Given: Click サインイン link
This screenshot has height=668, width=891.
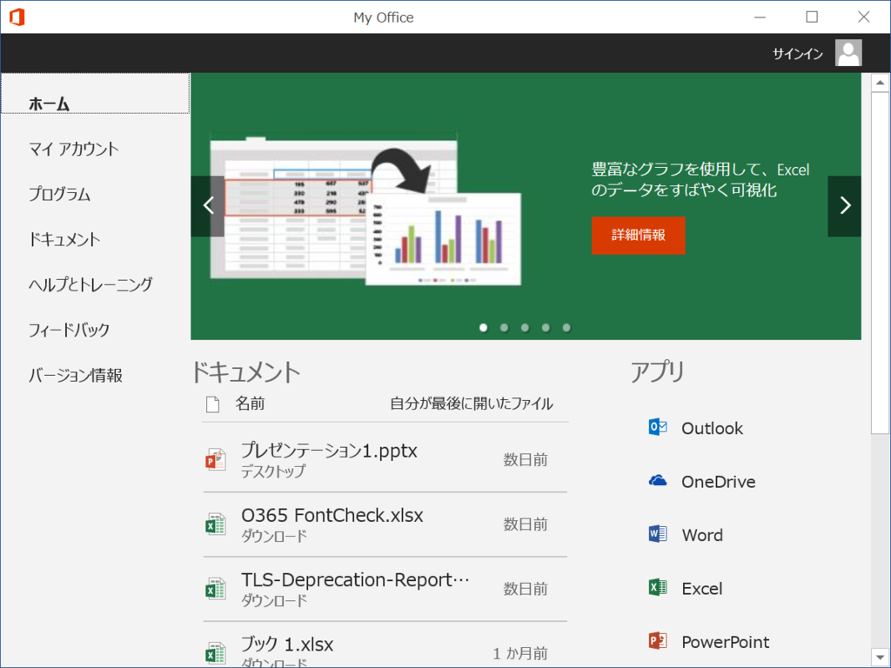Looking at the screenshot, I should click(798, 53).
